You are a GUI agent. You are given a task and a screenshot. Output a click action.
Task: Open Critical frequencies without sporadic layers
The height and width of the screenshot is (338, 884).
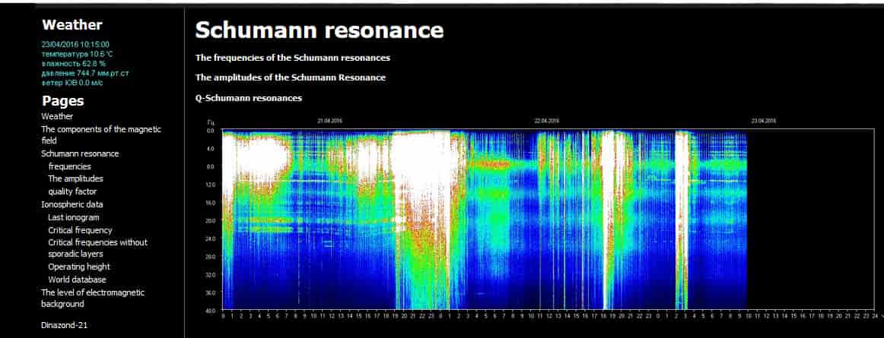pos(97,248)
